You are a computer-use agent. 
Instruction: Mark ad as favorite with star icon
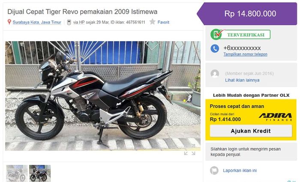click(152, 22)
